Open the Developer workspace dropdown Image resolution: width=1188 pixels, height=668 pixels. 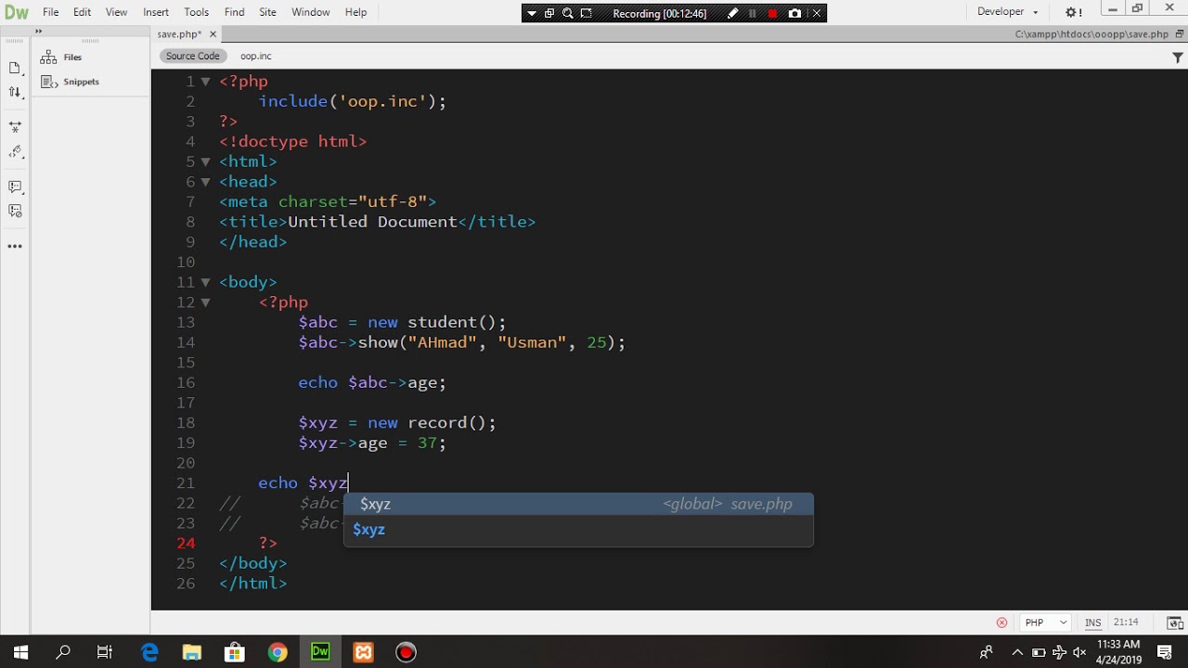pos(1007,12)
